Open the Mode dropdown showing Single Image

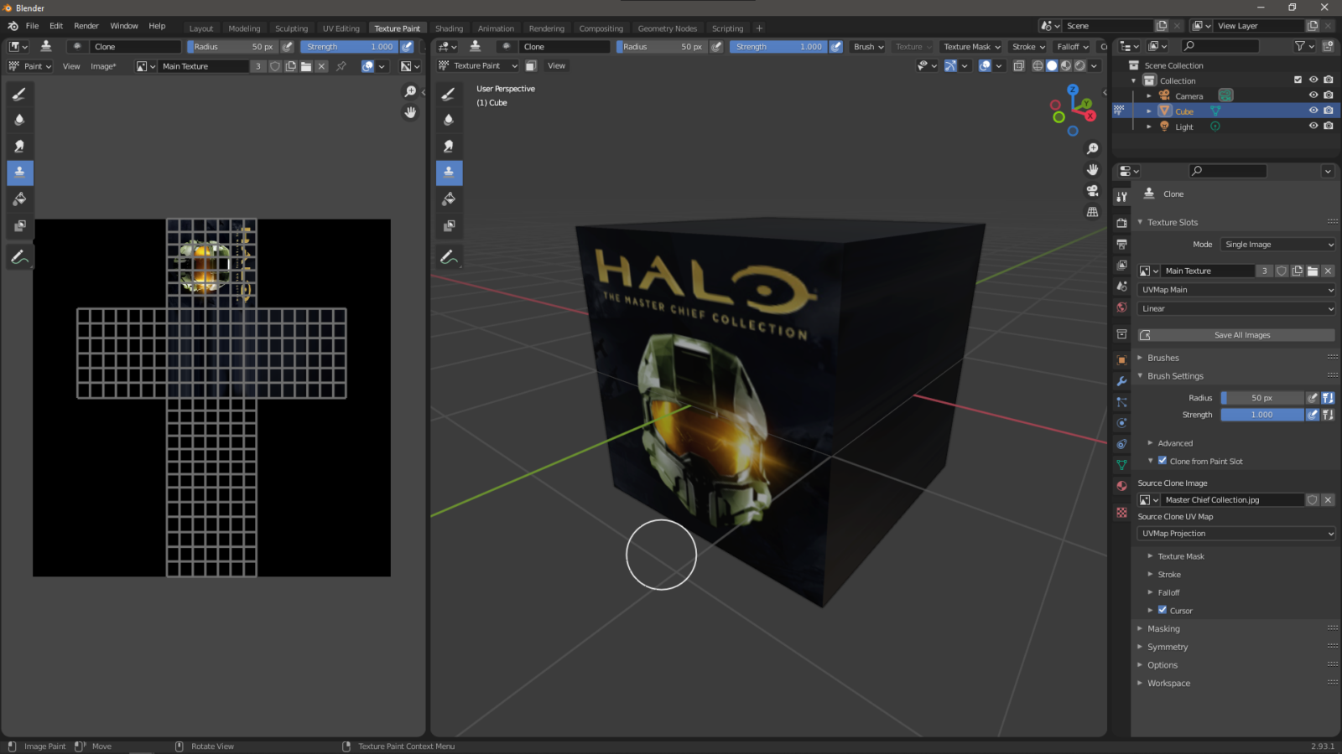click(x=1277, y=244)
